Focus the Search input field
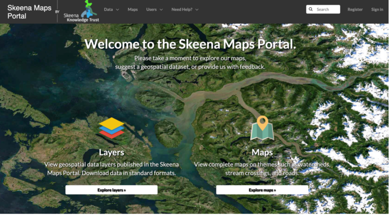The height and width of the screenshot is (215, 390). pos(323,10)
